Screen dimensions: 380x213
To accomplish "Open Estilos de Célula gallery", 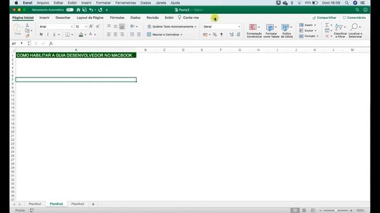I will pos(287,31).
